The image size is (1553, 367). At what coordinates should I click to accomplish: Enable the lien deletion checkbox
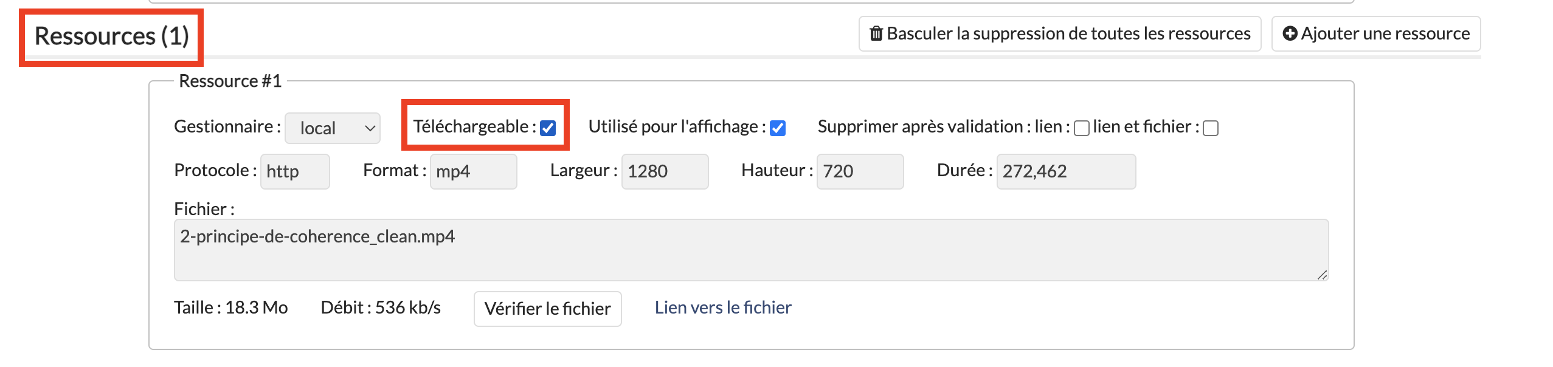1081,128
